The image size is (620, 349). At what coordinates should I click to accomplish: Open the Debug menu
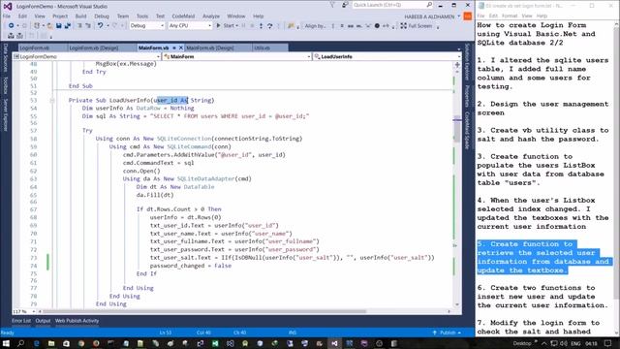102,16
